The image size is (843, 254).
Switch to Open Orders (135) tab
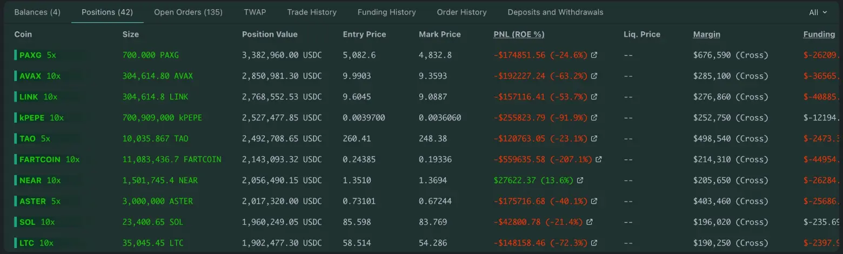coord(188,12)
